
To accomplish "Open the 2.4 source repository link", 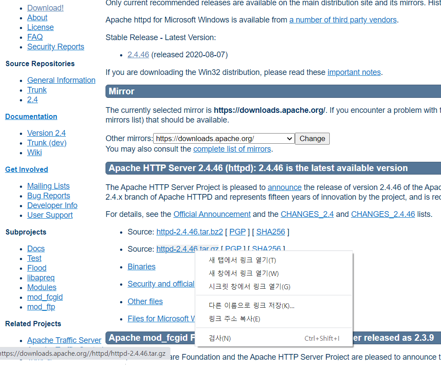I will (x=32, y=100).
